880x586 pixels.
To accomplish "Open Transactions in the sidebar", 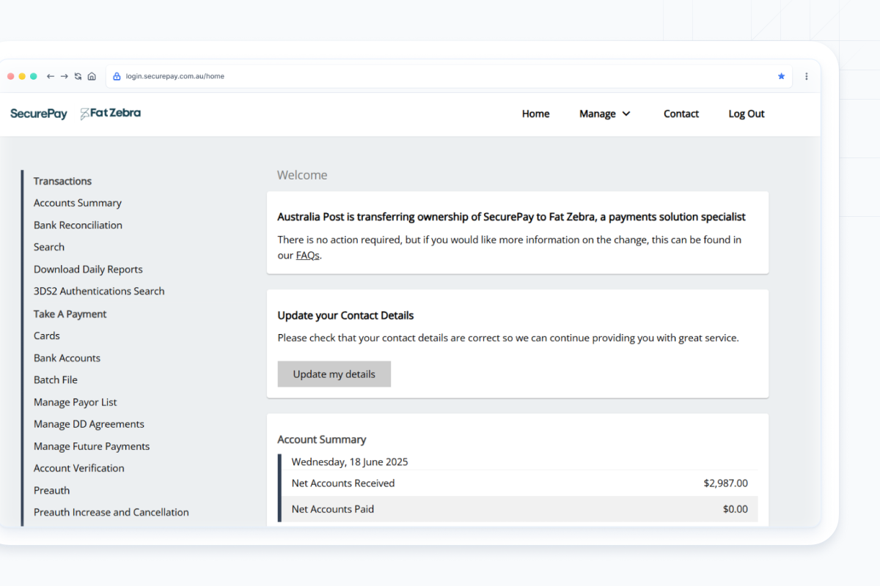I will [62, 181].
